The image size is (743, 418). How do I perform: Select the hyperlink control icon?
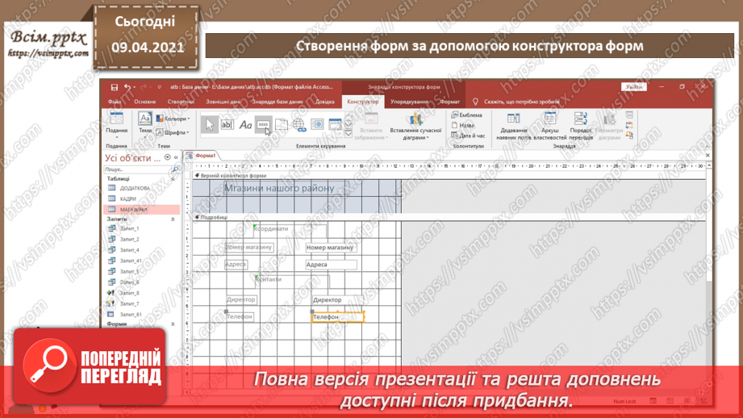pyautogui.click(x=299, y=124)
